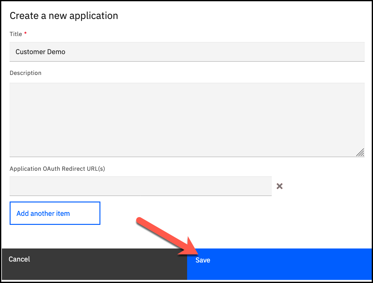Click the Application OAuth Redirect URL(s) label

click(x=57, y=169)
